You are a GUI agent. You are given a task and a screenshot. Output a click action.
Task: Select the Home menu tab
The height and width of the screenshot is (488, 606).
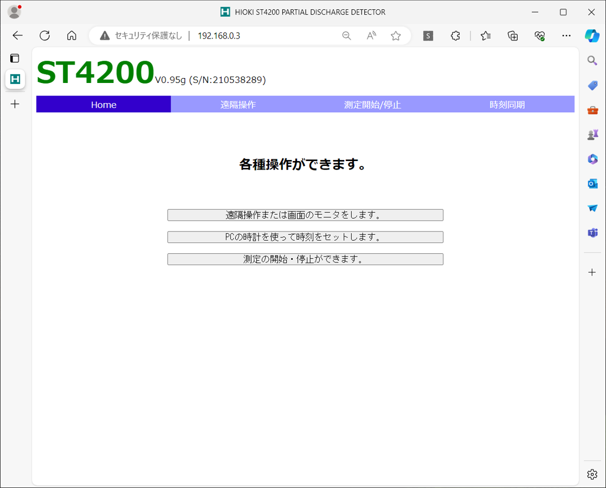point(104,105)
